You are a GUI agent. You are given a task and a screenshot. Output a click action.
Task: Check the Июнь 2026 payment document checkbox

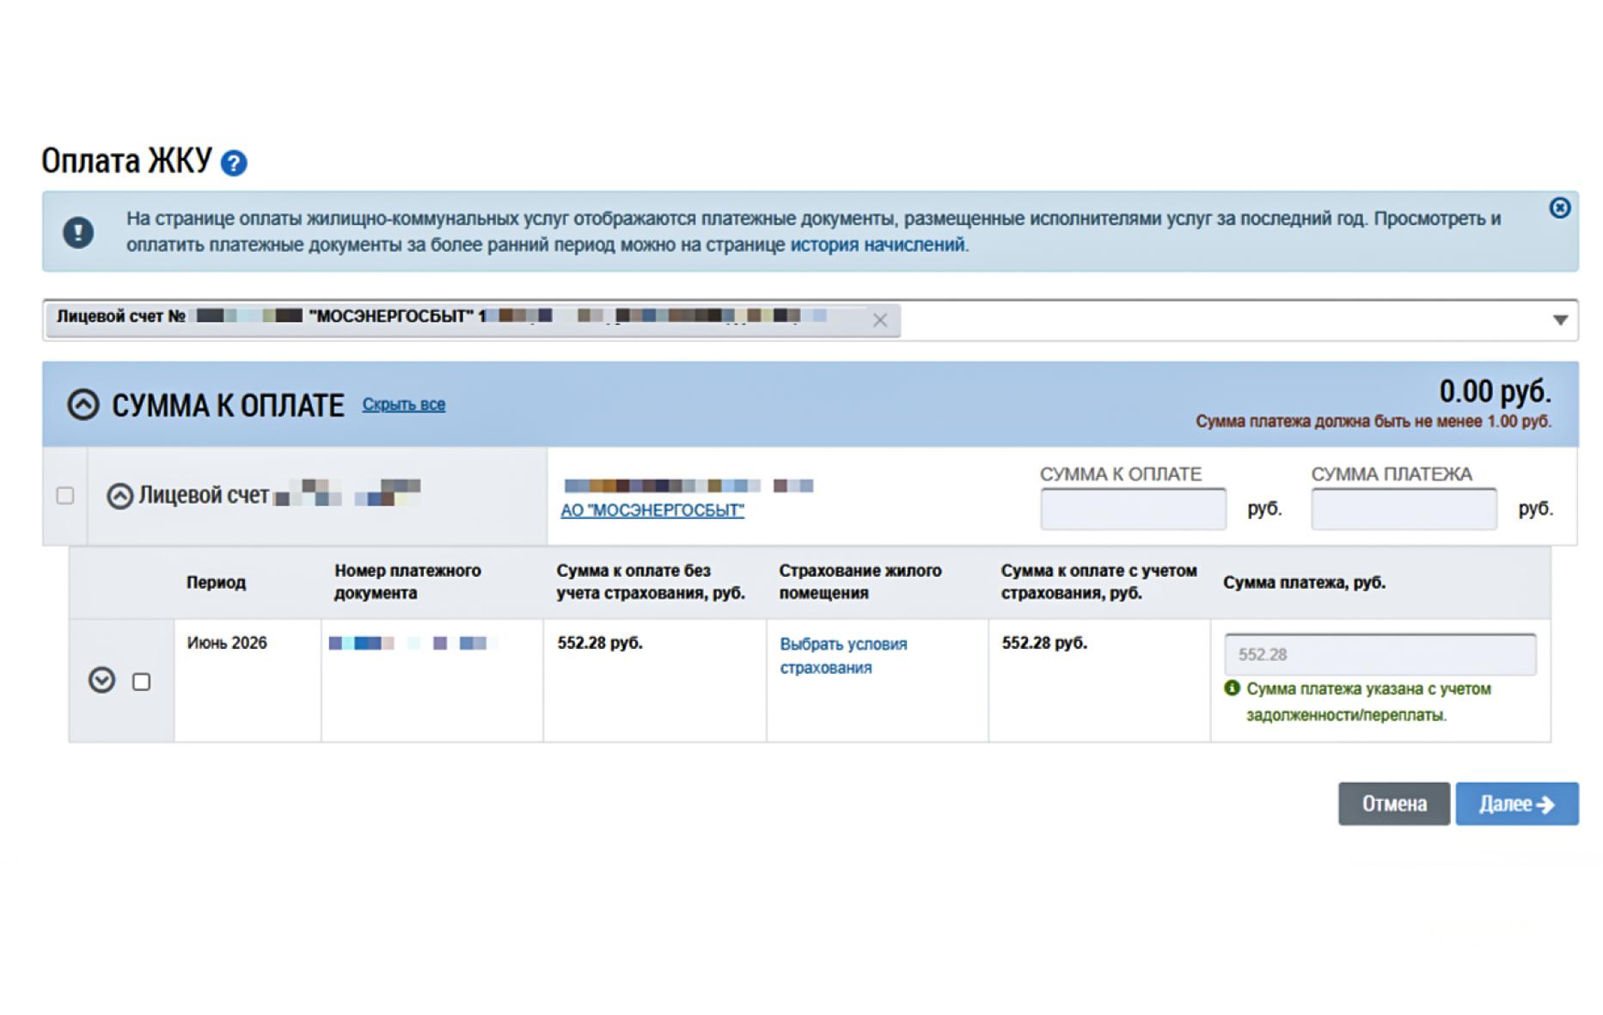click(142, 682)
